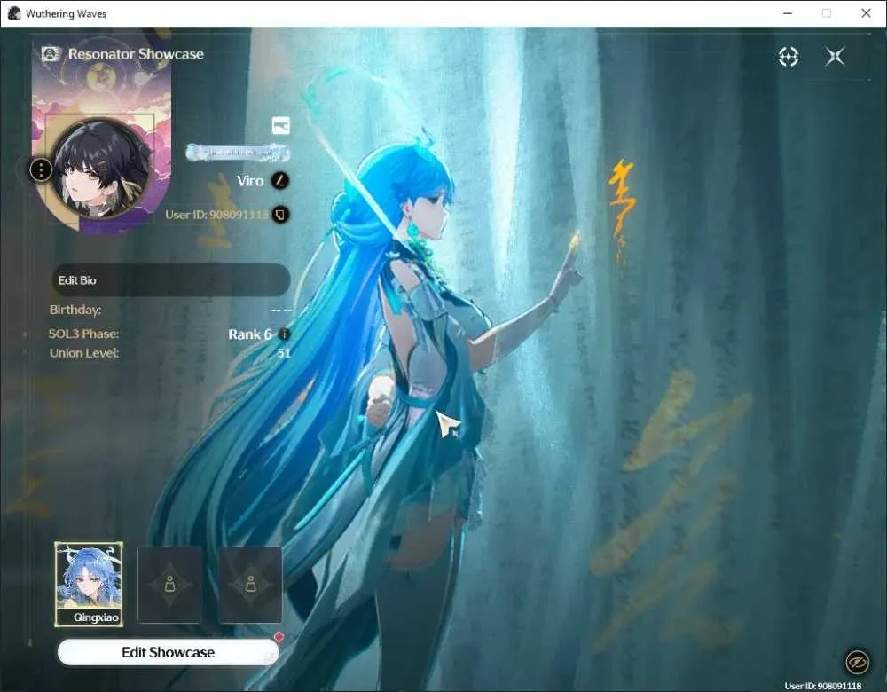The image size is (887, 692).
Task: Edit the name Viro with pencil icon
Action: click(x=280, y=180)
